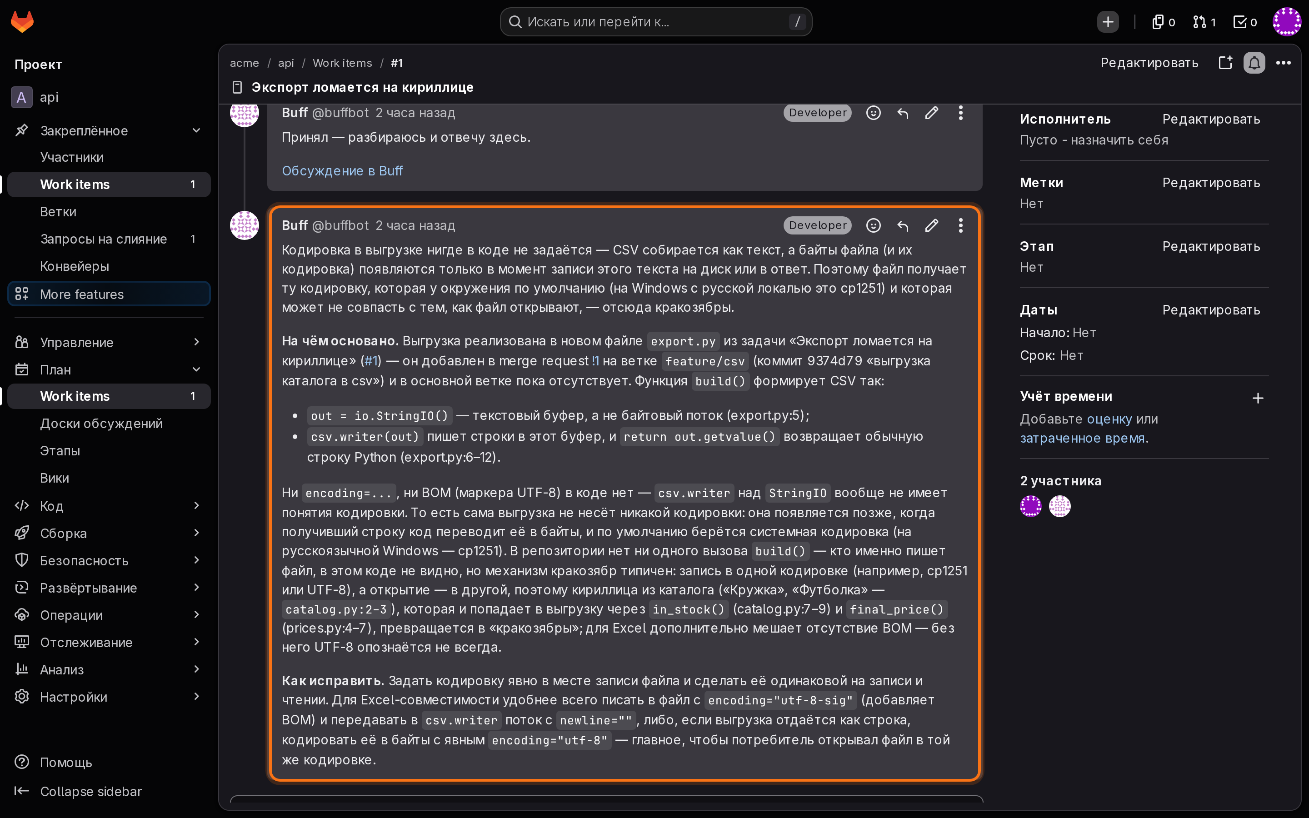Open Доски обсуждений in sidebar
Screen dimensions: 1309x818
tap(109, 424)
